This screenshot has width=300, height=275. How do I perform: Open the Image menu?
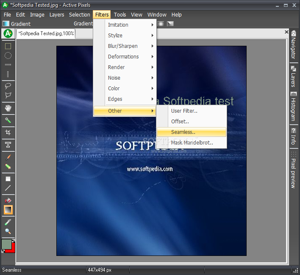pyautogui.click(x=37, y=15)
